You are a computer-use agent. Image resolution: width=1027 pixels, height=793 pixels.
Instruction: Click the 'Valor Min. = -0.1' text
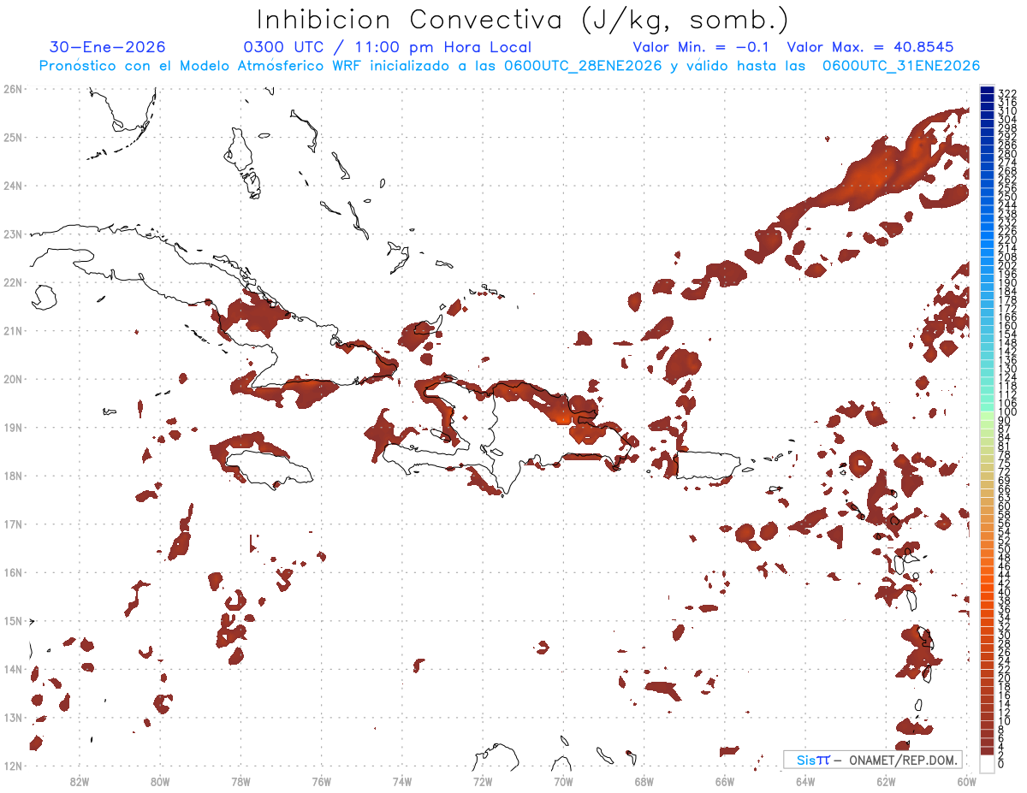[x=701, y=47]
